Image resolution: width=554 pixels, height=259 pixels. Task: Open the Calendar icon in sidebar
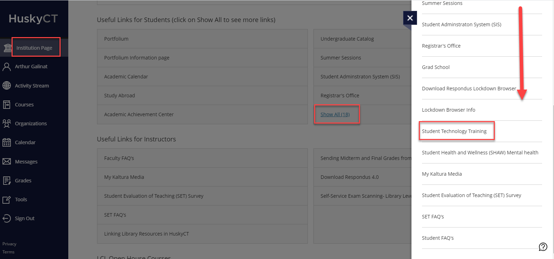[x=7, y=142]
